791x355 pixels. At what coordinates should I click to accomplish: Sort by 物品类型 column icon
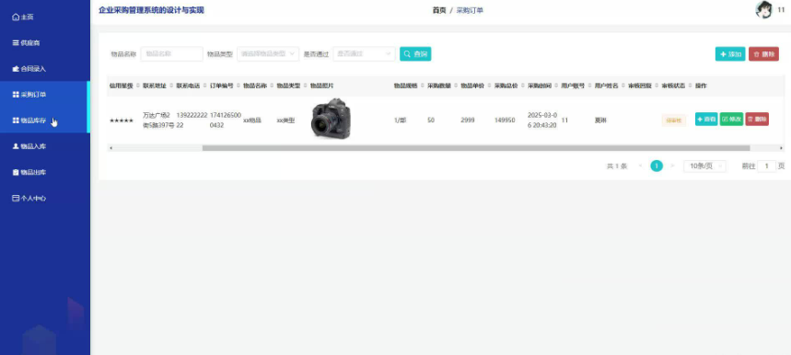[305, 86]
